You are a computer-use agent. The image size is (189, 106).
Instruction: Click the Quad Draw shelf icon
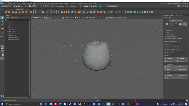point(123,12)
